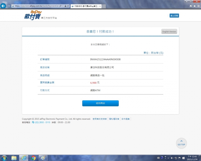Click the browser Home icon
201x161 pixels.
tap(191, 6)
